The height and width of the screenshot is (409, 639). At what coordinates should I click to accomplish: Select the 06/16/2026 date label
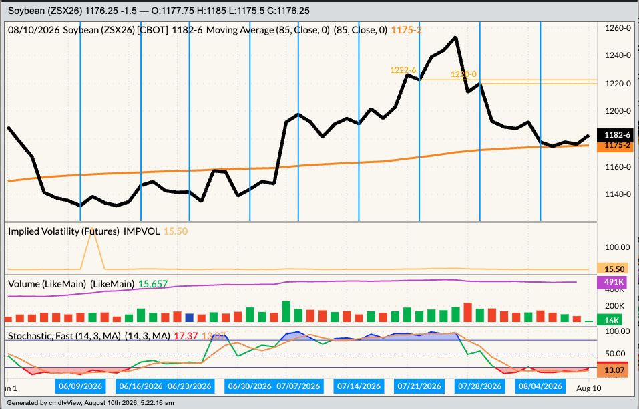click(141, 386)
